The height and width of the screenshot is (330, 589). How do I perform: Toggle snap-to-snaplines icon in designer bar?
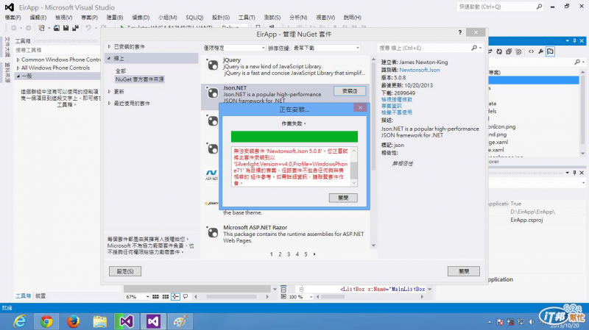point(175,297)
